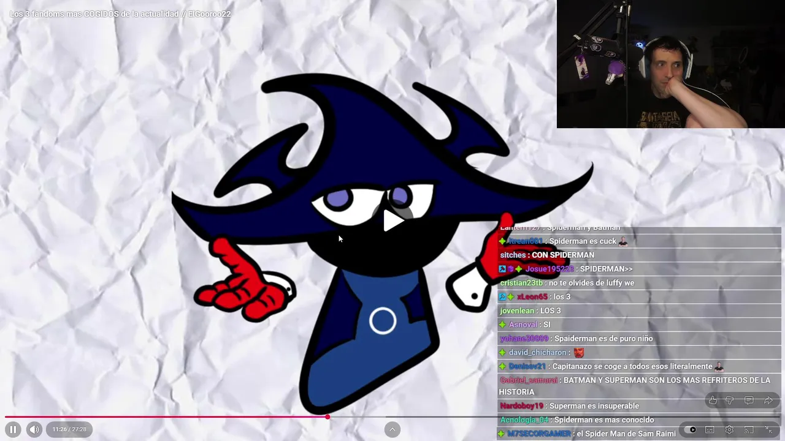Mute the video using the speaker icon
The width and height of the screenshot is (785, 441).
pos(34,429)
